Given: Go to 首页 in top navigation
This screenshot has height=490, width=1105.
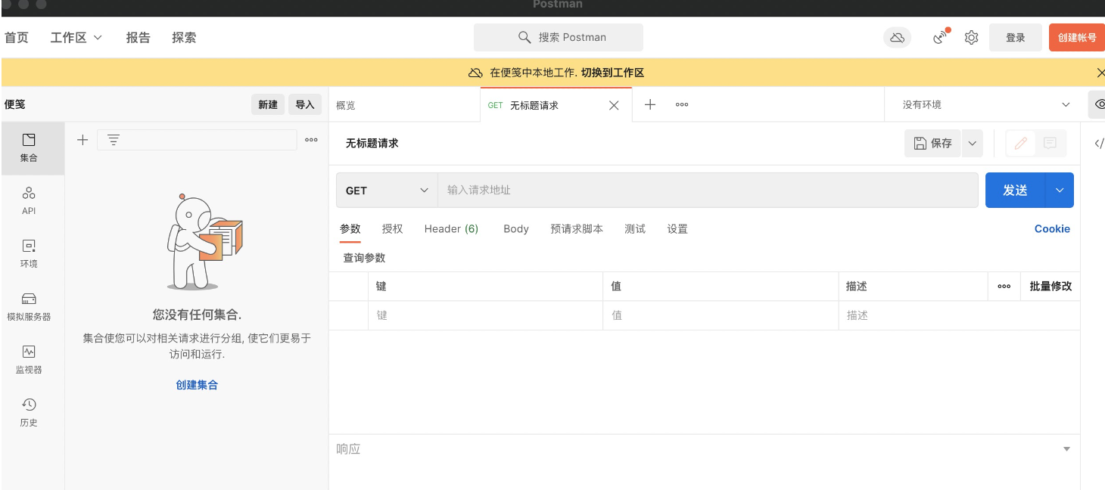Looking at the screenshot, I should (17, 38).
